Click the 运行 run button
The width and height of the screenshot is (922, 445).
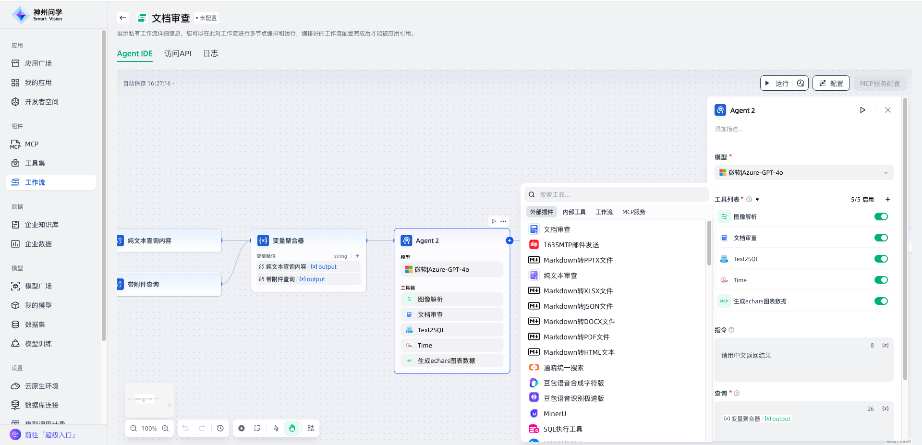pyautogui.click(x=777, y=83)
